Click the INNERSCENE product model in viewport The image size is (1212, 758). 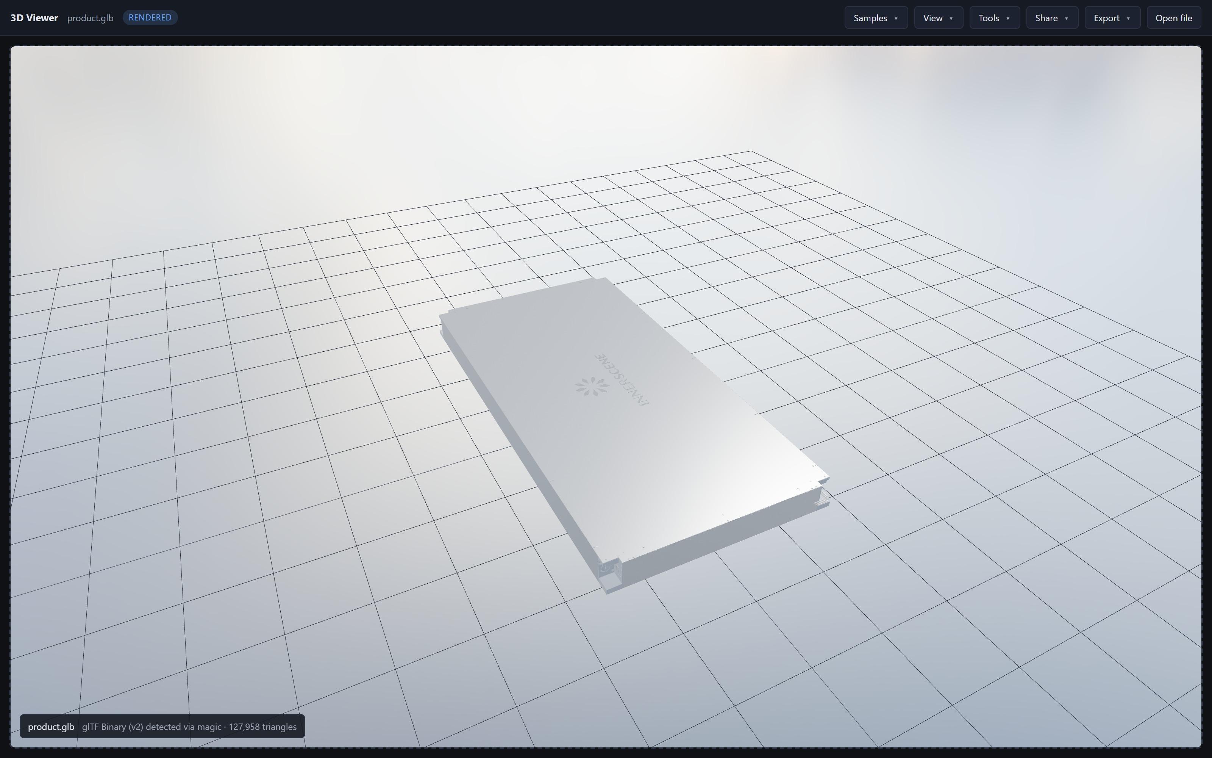pyautogui.click(x=634, y=435)
